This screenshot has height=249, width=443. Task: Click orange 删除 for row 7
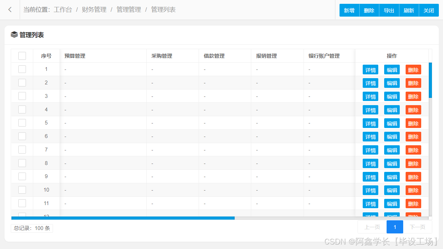413,150
